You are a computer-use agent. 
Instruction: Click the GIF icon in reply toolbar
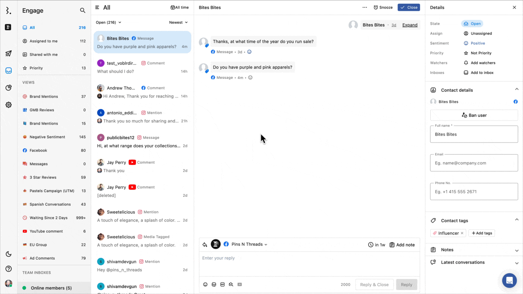point(222,285)
